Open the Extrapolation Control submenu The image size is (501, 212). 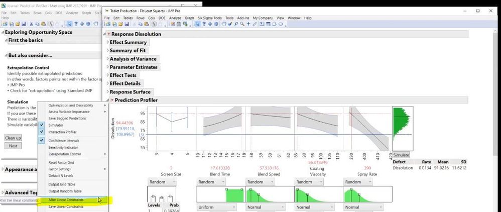(73, 154)
